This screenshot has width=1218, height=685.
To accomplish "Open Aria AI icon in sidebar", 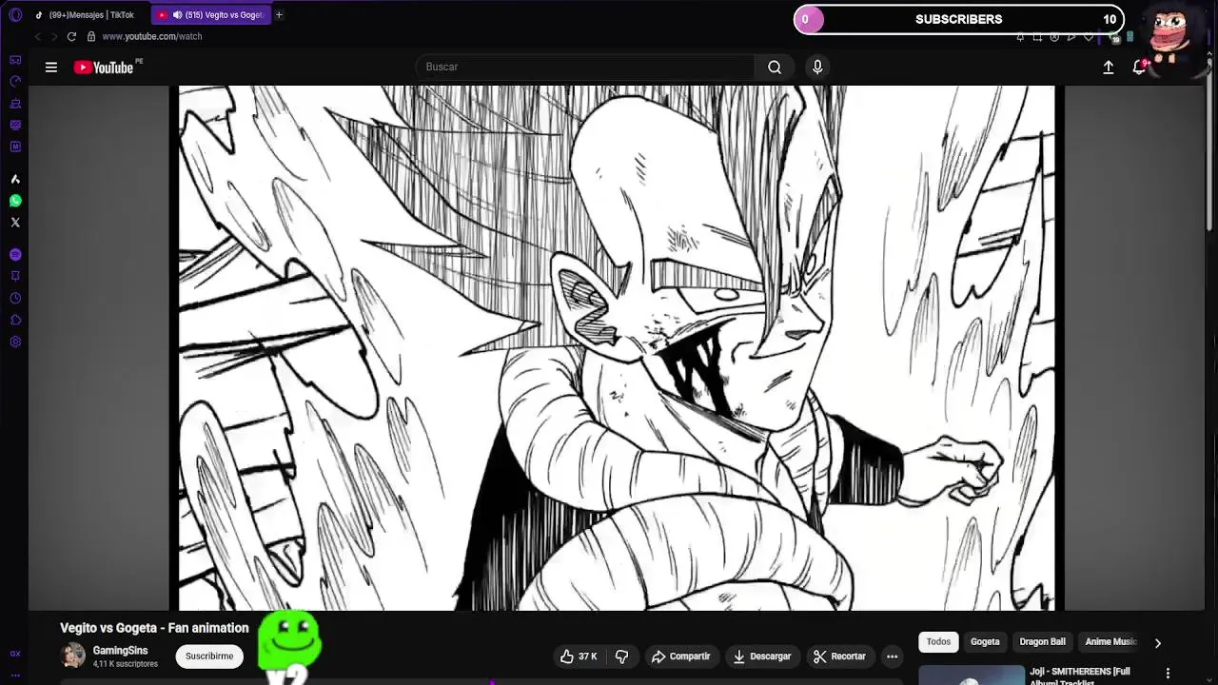I will point(15,179).
